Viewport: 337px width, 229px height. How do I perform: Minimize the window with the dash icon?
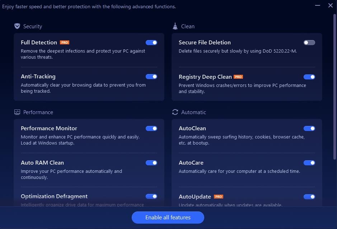click(x=318, y=5)
